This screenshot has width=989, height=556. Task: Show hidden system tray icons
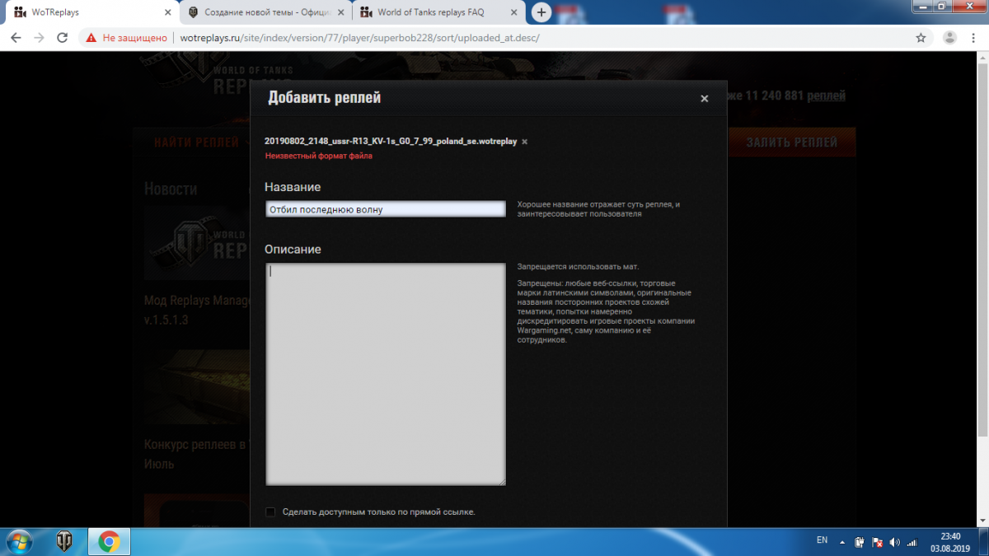pos(842,542)
